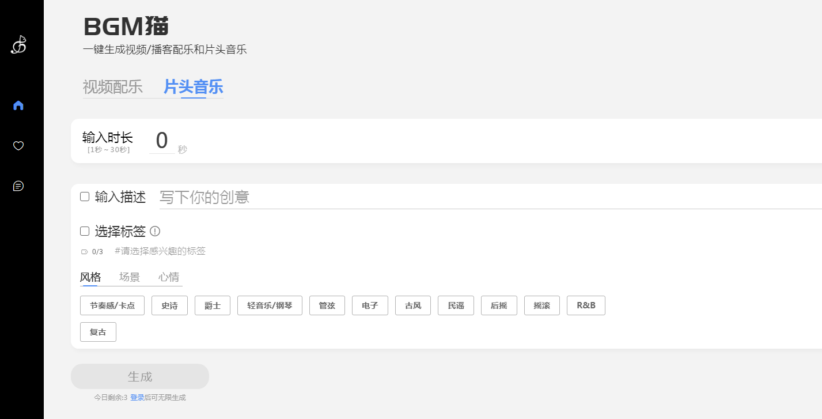Switch to the 视频配乐 tab

(113, 87)
